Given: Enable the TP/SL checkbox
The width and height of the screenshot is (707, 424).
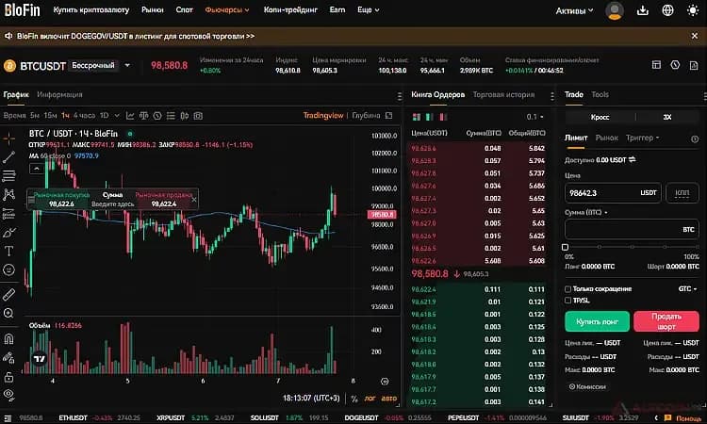Looking at the screenshot, I should [567, 300].
